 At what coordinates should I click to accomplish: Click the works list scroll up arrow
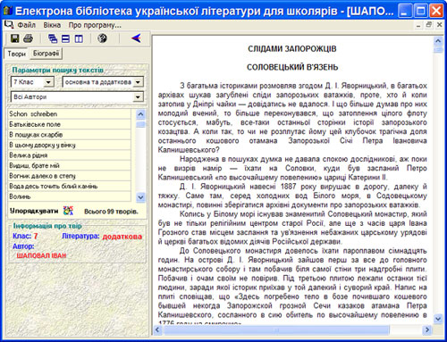click(x=140, y=114)
